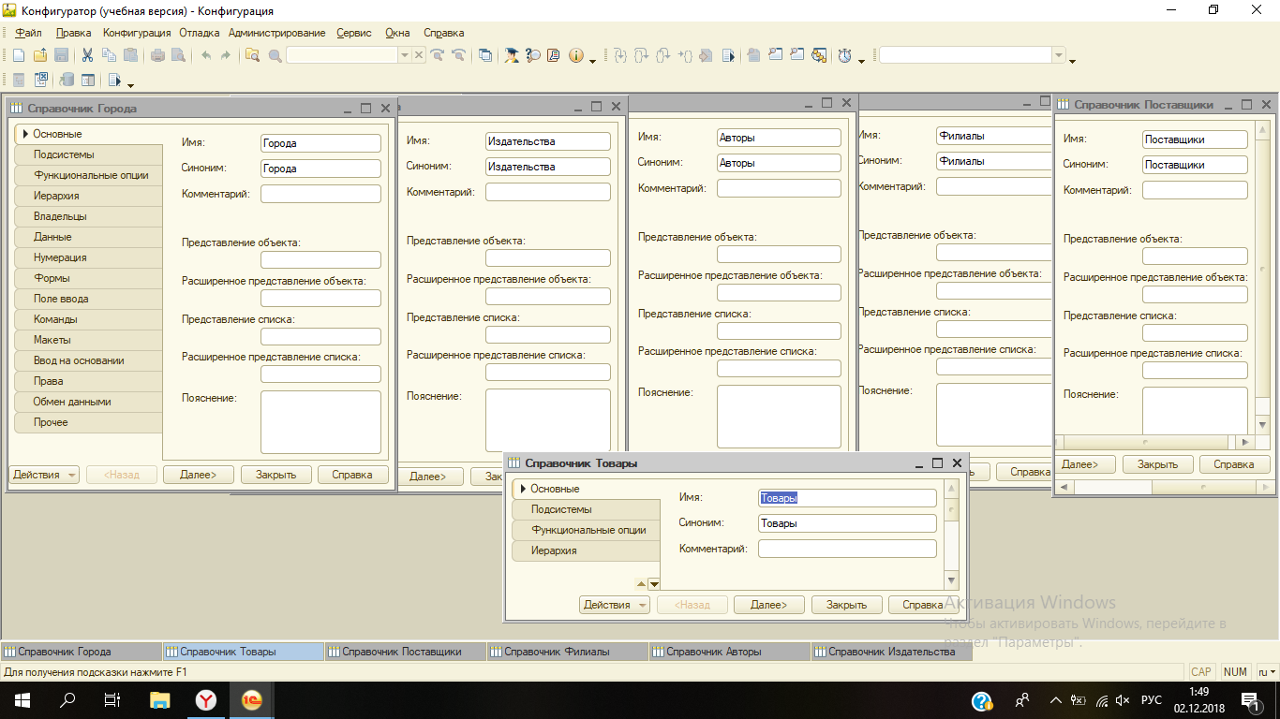Expand the toolbar search box dropdown arrow
This screenshot has height=719, width=1280.
[405, 56]
